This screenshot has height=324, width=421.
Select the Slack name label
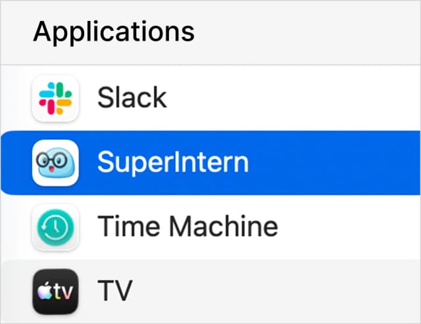coord(132,99)
